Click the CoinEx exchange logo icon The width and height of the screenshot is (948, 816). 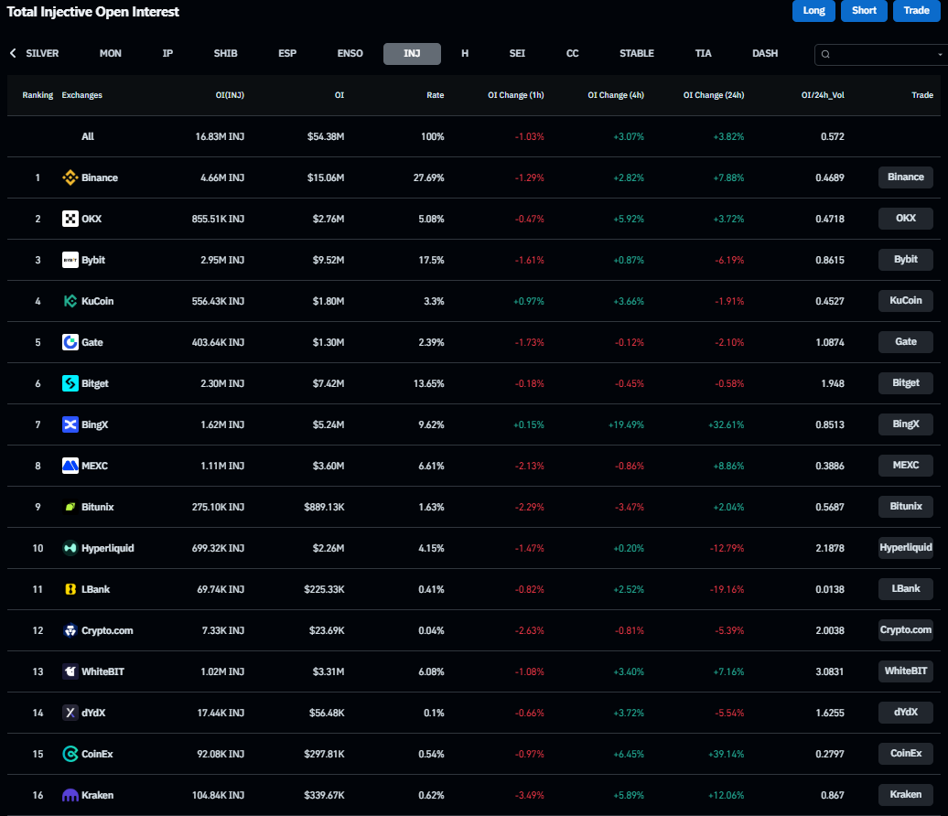click(x=70, y=754)
